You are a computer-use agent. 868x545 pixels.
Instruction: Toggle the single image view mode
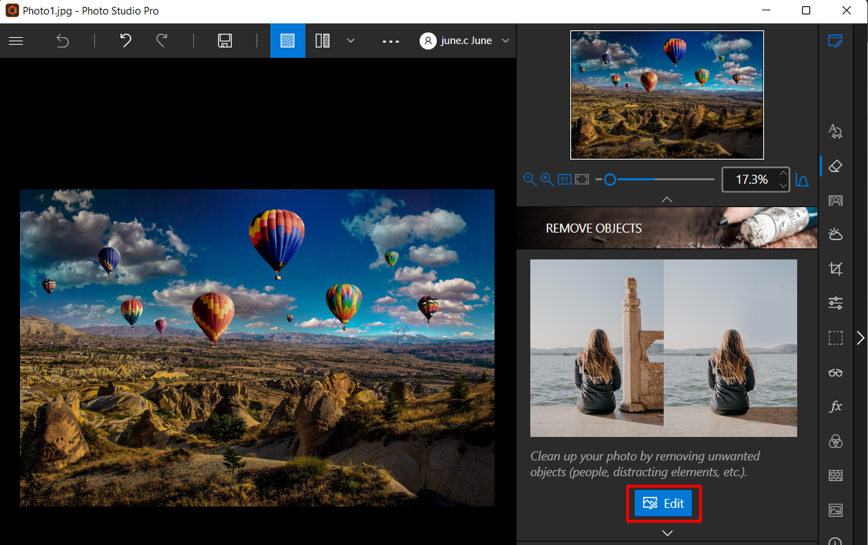point(287,41)
